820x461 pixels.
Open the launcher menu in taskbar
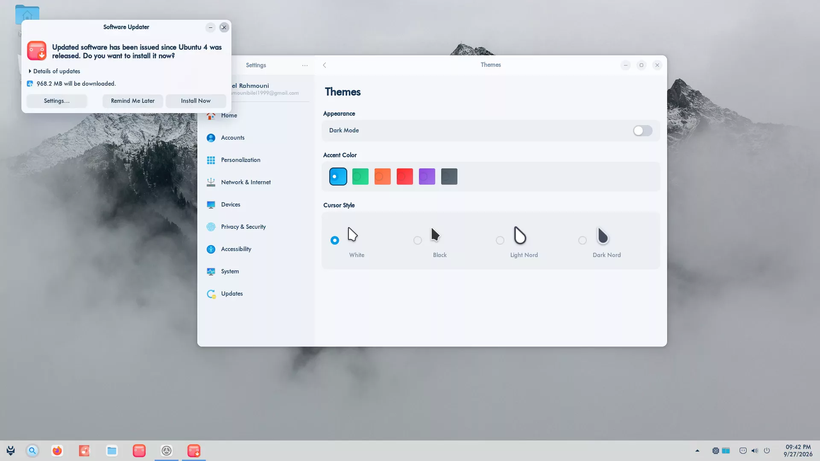click(x=11, y=451)
